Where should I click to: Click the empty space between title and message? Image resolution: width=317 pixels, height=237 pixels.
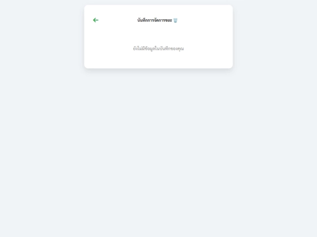[158, 35]
